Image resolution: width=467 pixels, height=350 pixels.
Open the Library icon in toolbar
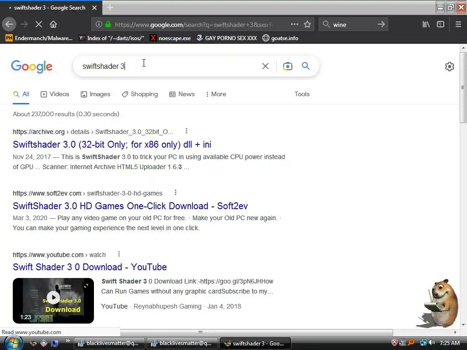tap(426, 25)
